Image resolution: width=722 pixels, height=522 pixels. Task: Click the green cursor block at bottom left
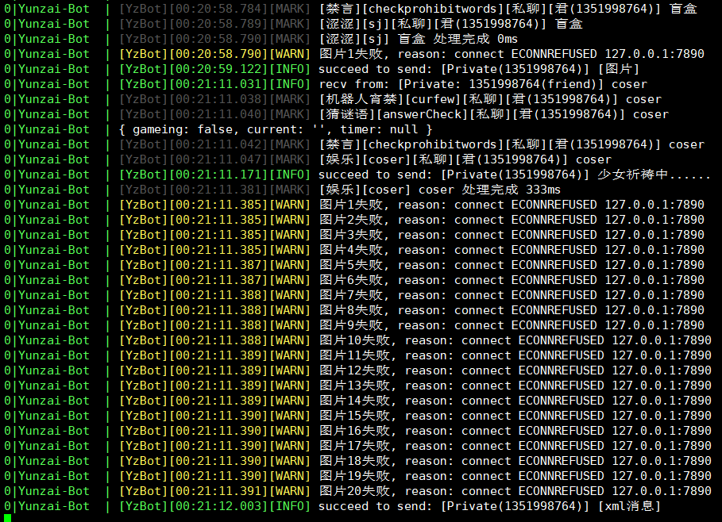pos(6,516)
